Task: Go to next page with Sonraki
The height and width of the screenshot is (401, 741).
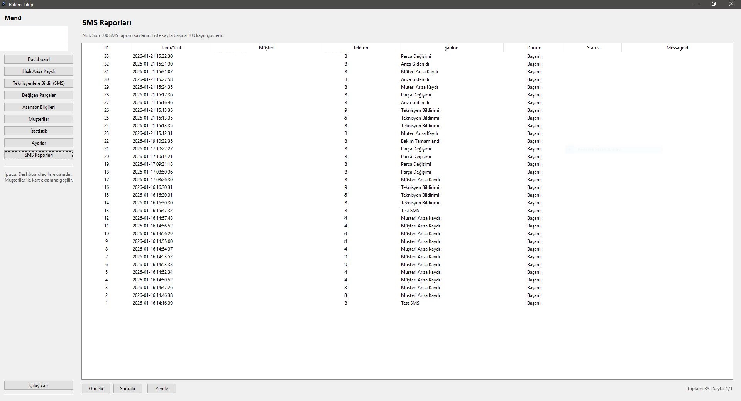Action: [127, 389]
